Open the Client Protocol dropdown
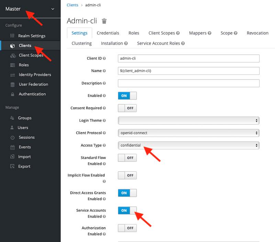Viewport: 275px width, 242px height. click(188, 133)
